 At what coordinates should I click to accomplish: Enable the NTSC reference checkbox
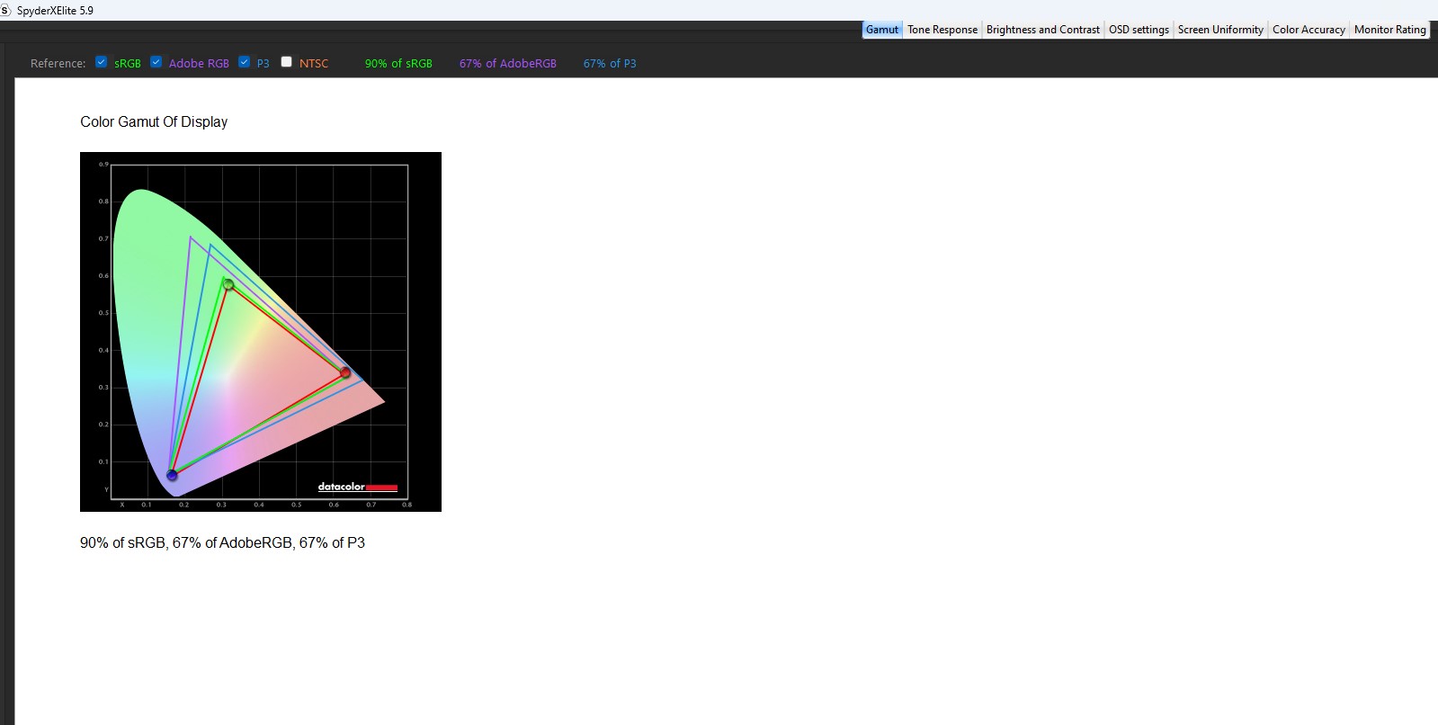point(287,62)
